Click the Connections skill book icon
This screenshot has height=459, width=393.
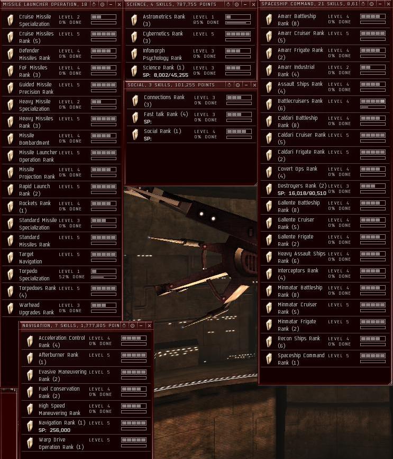coord(135,100)
